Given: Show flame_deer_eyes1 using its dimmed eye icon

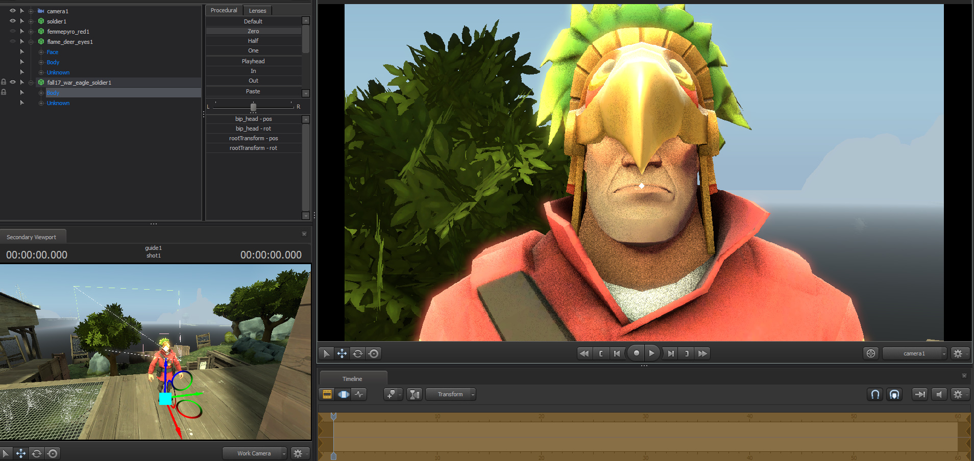Looking at the screenshot, I should [x=13, y=41].
